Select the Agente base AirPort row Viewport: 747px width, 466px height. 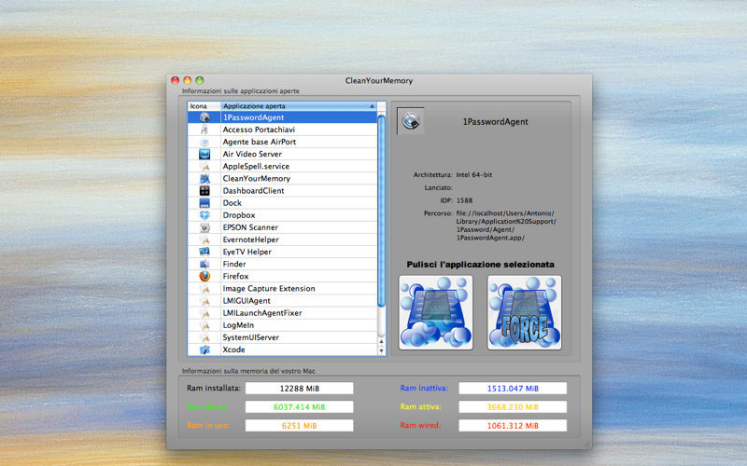coord(283,143)
